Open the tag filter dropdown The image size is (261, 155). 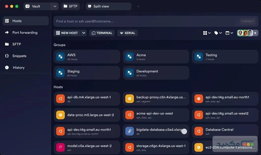point(218,33)
